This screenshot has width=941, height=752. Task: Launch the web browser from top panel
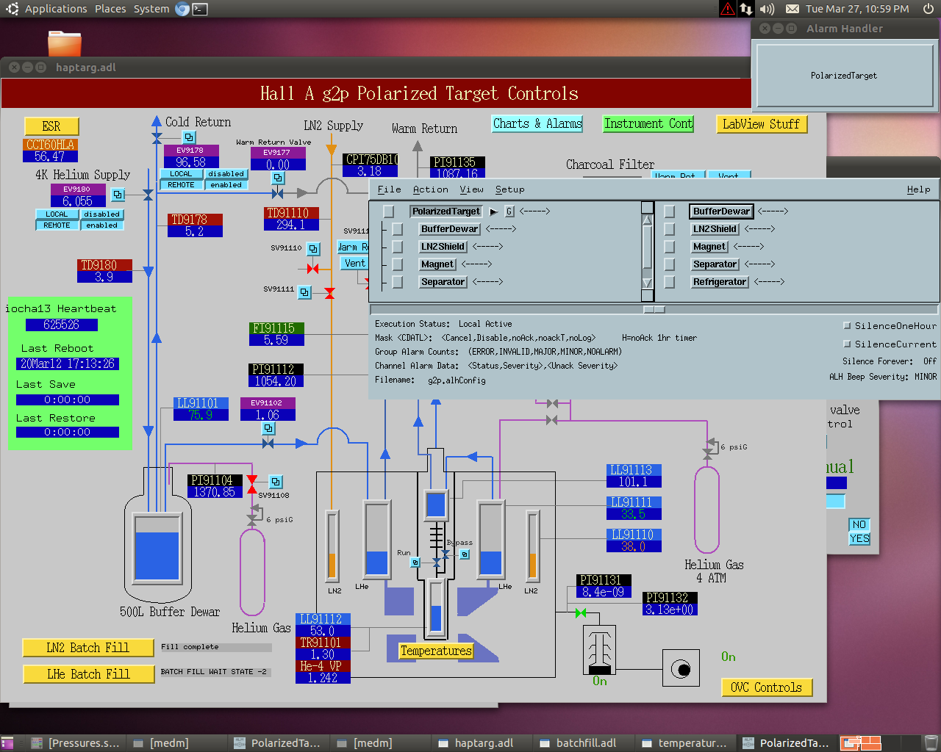(x=182, y=9)
